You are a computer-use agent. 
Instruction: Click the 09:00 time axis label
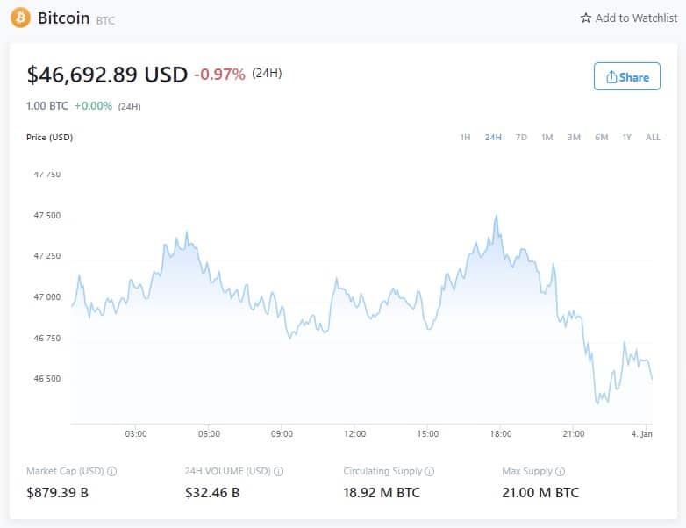pos(282,433)
